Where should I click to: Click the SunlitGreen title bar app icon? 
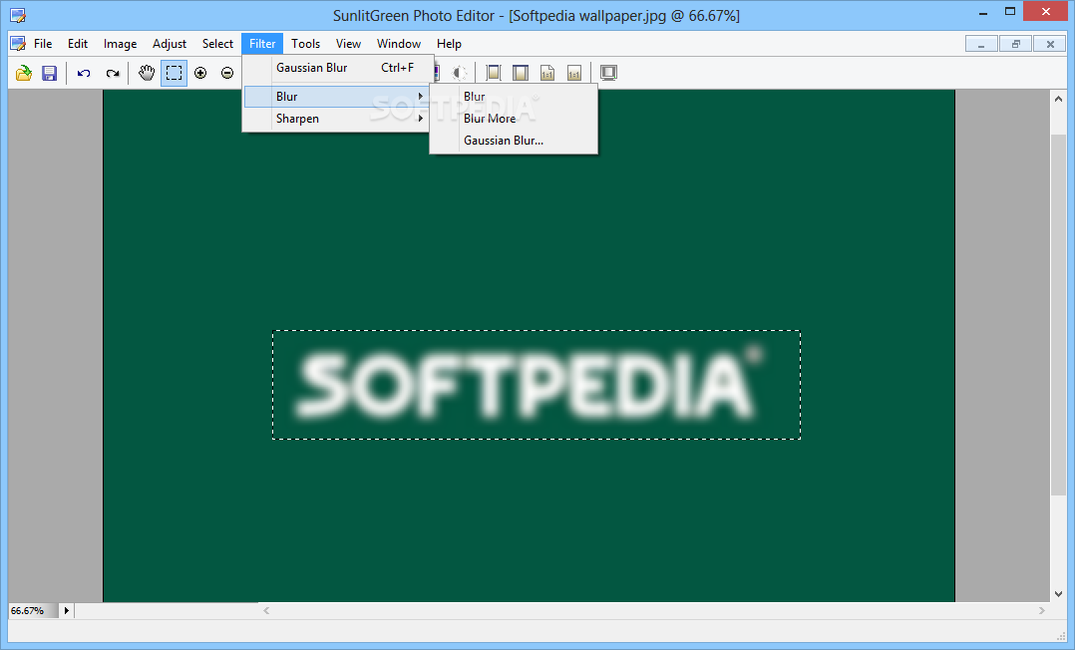(x=18, y=15)
